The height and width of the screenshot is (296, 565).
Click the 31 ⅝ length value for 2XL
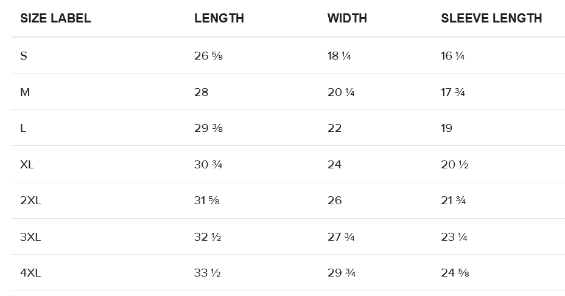[207, 201]
